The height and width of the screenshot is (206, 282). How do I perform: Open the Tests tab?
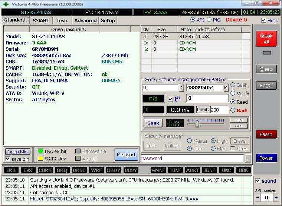[x=62, y=20]
